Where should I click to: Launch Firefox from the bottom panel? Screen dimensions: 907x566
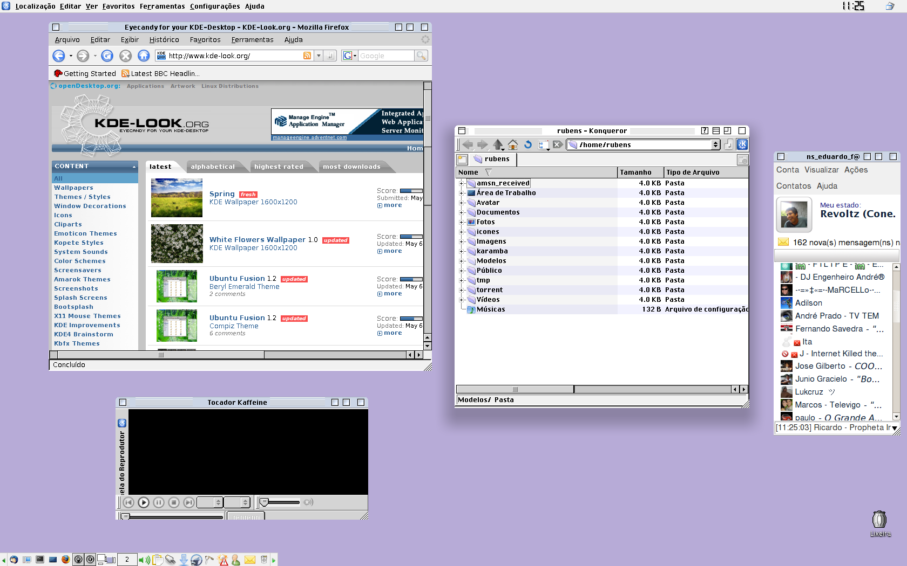pyautogui.click(x=65, y=560)
